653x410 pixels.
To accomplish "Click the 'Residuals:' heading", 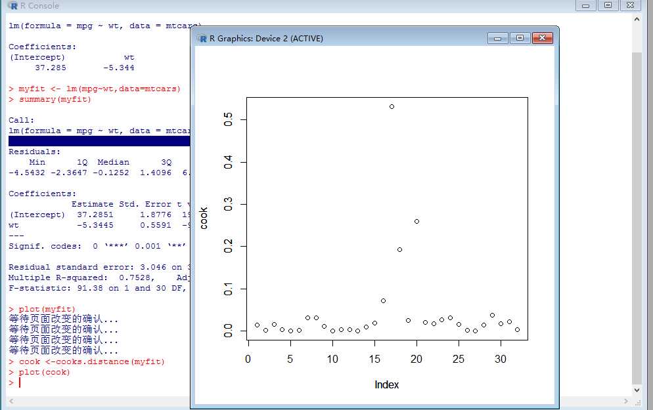I will [x=35, y=152].
